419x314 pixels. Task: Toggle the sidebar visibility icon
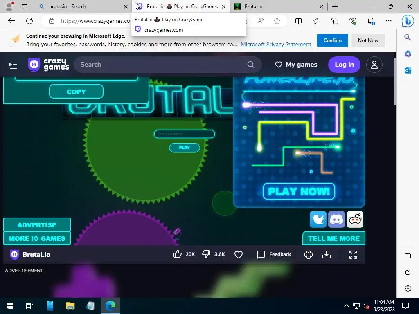point(408,256)
